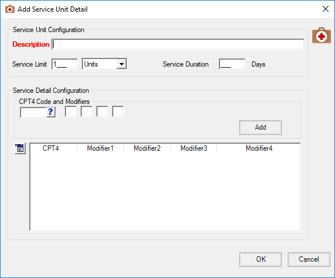This screenshot has height=278, width=335.
Task: Click the Modifier2 column header
Action: pos(147,148)
